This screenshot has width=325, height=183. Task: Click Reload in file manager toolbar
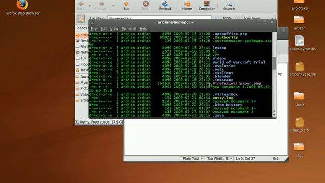(x=165, y=6)
